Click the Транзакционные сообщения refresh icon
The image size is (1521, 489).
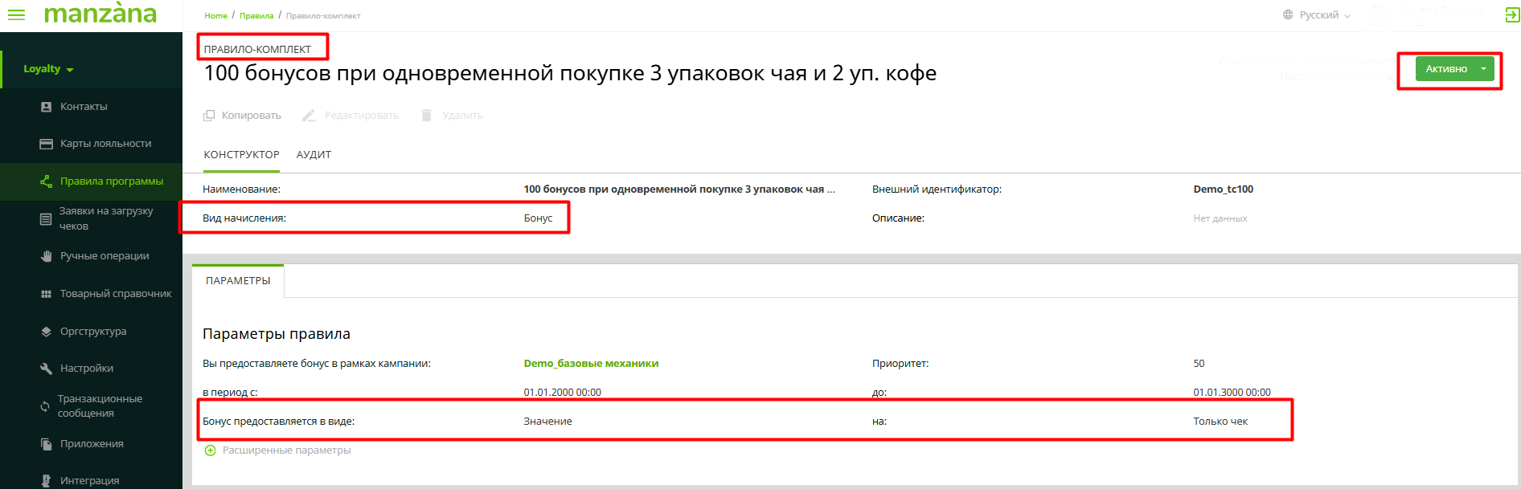[x=45, y=406]
